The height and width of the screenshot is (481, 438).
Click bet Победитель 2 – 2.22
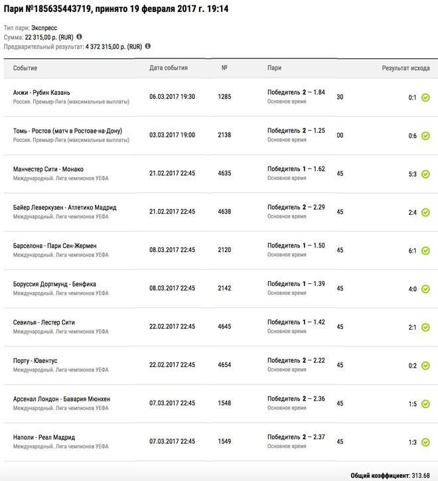point(296,360)
